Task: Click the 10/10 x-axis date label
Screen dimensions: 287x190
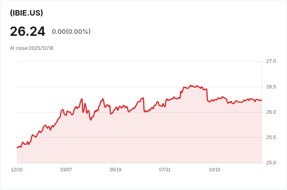Action: [x=214, y=170]
